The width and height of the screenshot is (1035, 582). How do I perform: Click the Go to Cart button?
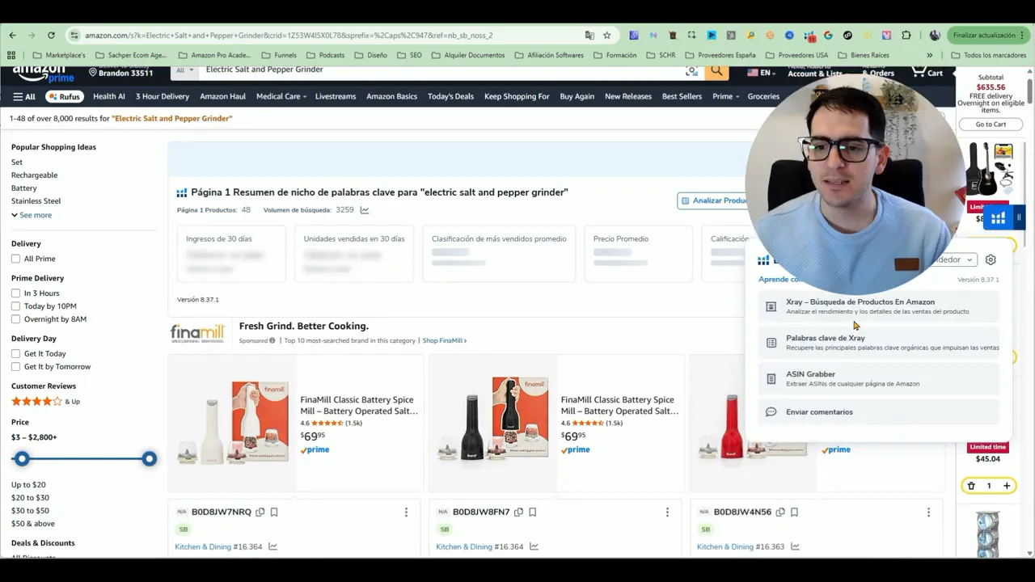(x=991, y=124)
